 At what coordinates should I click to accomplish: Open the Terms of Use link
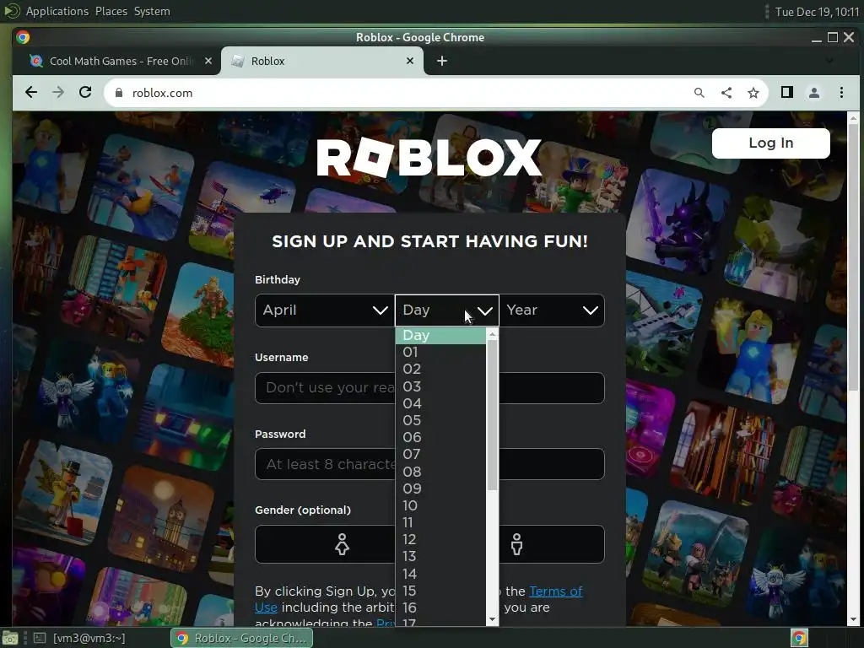tap(556, 591)
